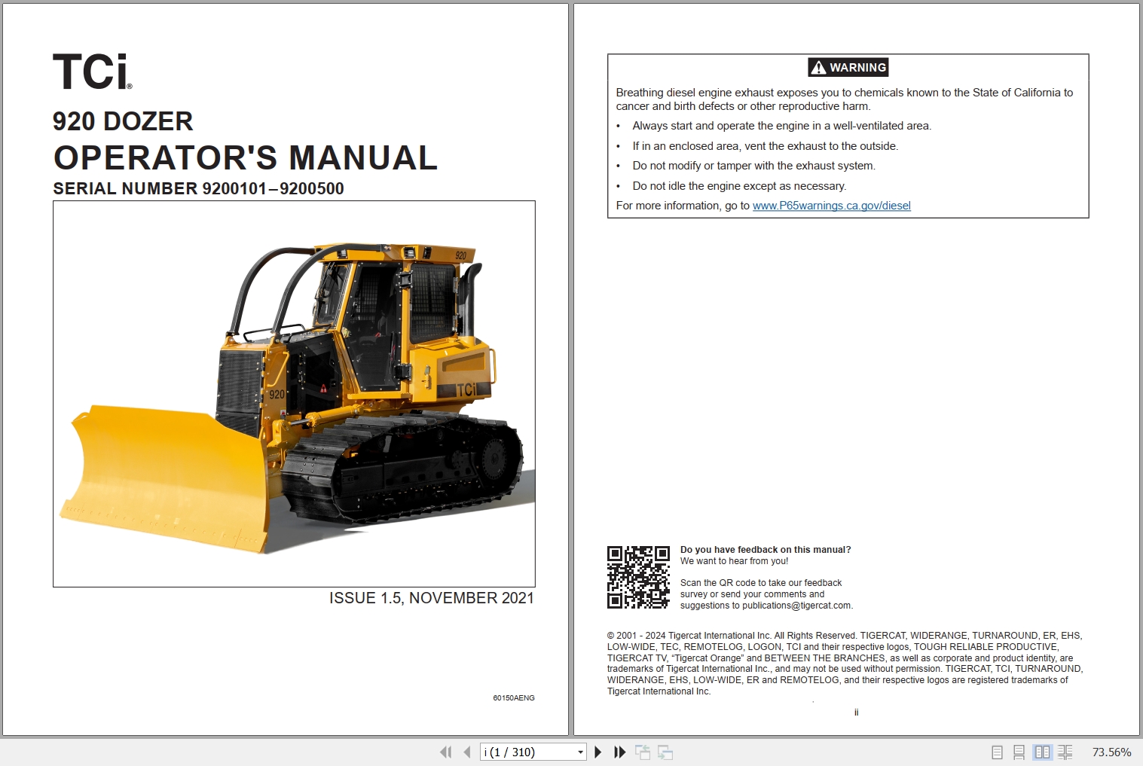Click the go-back navigation history icon
Viewport: 1143px width, 766px height.
(644, 752)
